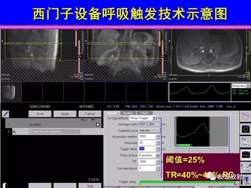Switch to the Cardiac tab
Screen dimensions: 251x188
point(128,113)
